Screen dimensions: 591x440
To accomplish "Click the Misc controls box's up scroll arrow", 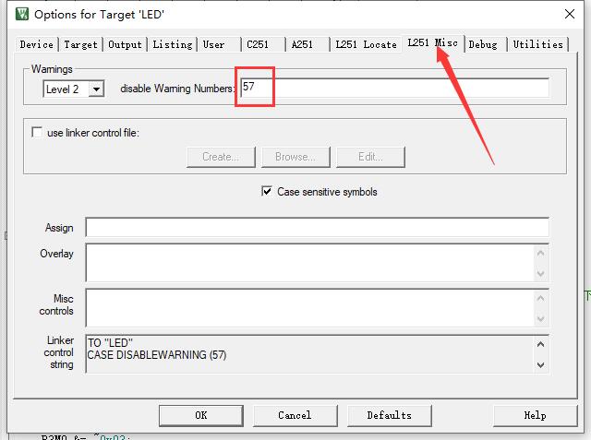I will click(541, 299).
